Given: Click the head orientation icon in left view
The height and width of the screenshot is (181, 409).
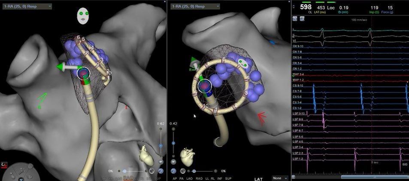Looking at the screenshot, I should click(83, 15).
